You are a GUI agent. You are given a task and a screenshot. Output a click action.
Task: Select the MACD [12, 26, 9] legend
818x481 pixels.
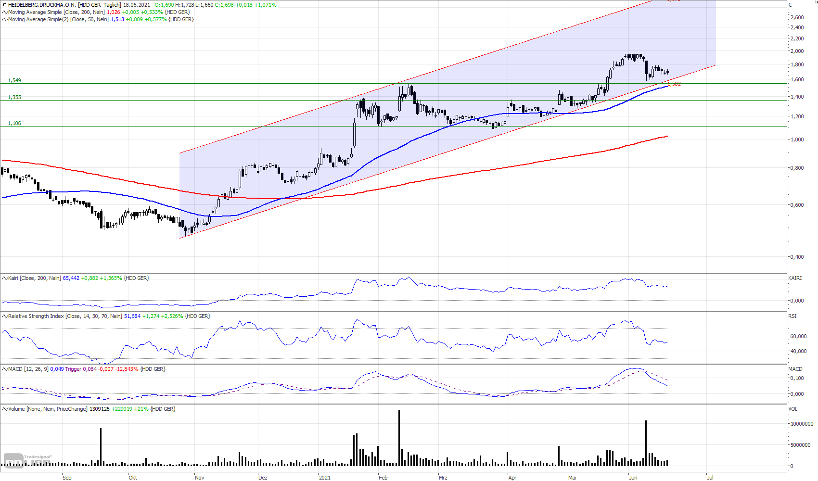click(x=28, y=369)
